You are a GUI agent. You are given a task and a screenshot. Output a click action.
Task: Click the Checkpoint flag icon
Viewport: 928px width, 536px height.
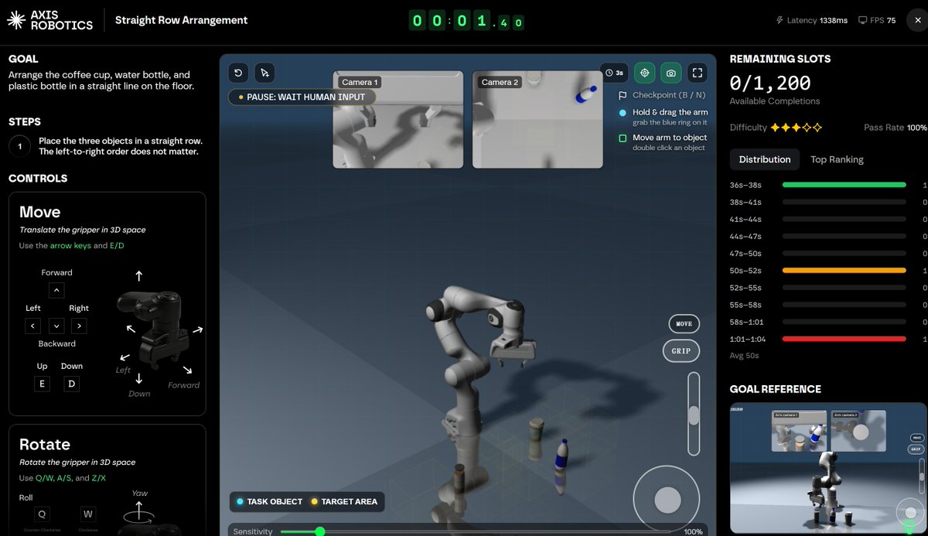click(x=623, y=95)
